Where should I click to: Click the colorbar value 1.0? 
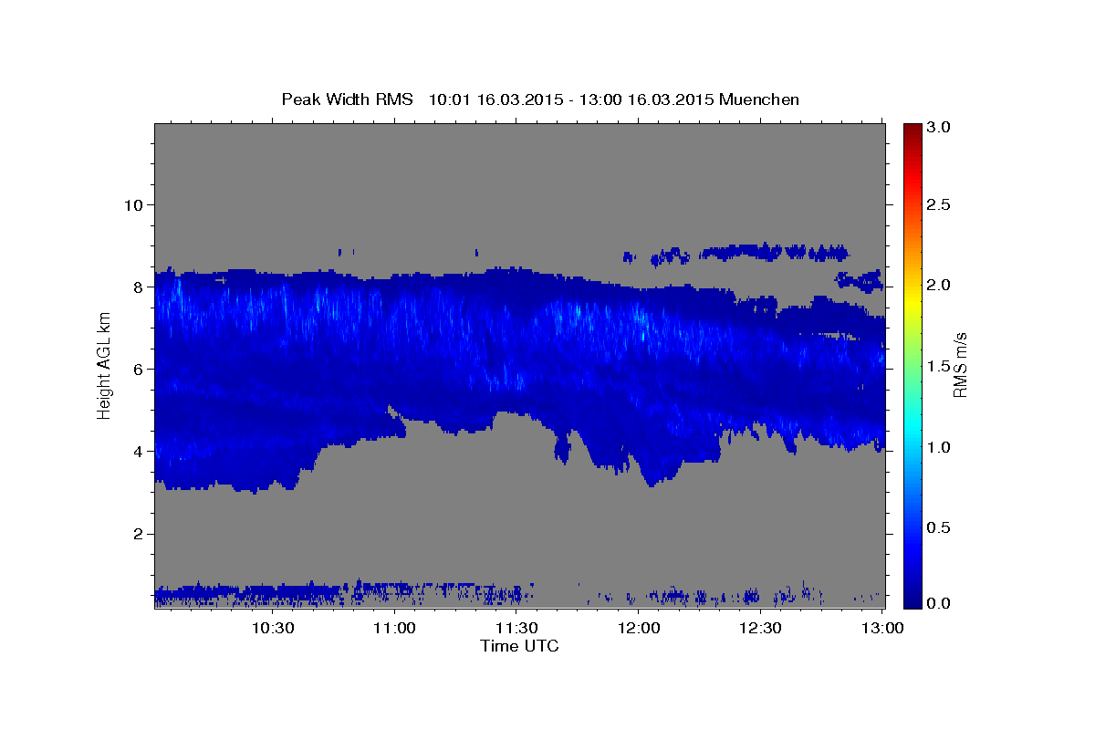tap(940, 447)
